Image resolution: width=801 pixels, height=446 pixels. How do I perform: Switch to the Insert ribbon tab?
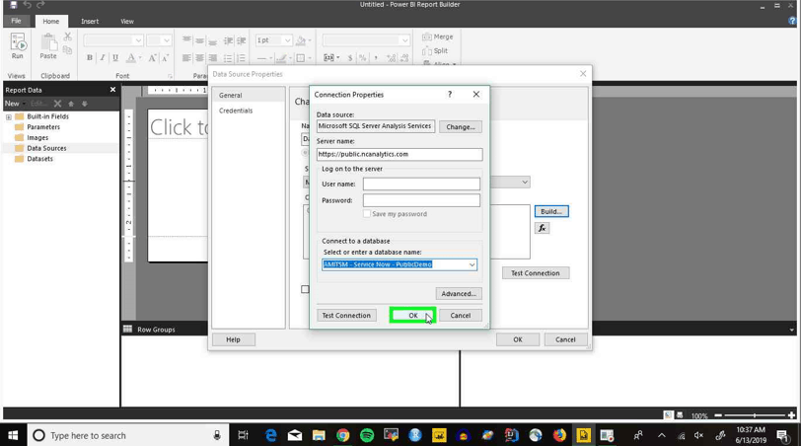pyautogui.click(x=90, y=21)
